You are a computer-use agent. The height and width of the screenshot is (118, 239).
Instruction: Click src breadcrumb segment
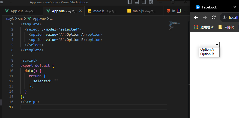coord(20,19)
